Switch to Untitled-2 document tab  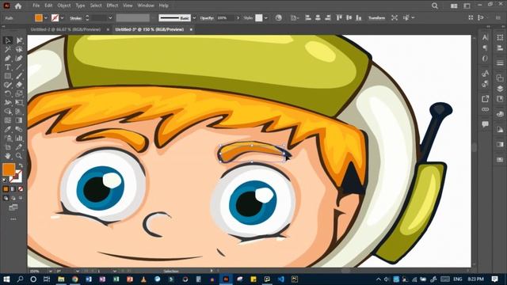(65, 29)
